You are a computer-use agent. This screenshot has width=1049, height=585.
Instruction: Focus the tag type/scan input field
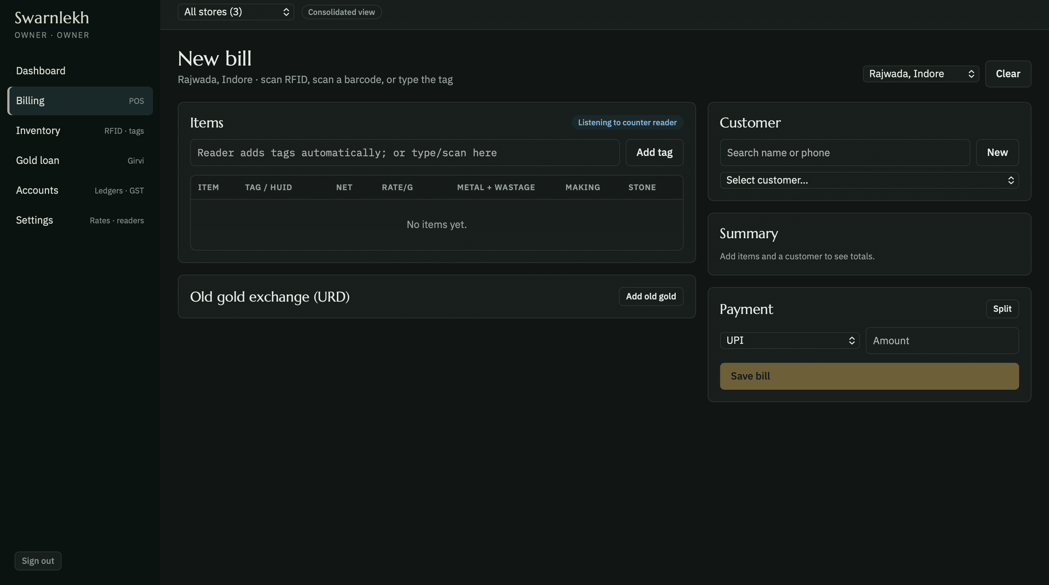(x=405, y=153)
